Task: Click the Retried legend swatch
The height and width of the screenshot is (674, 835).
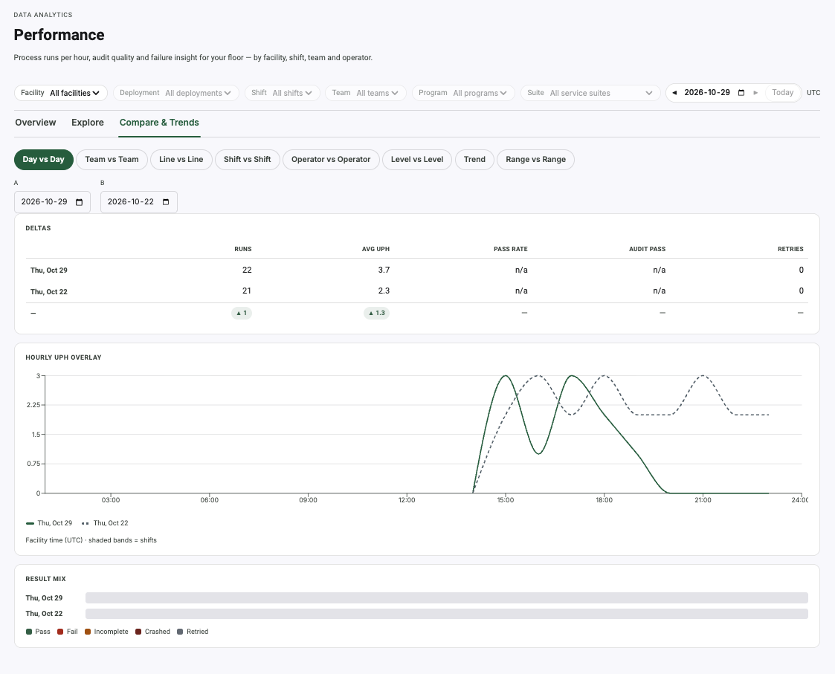Action: (x=180, y=632)
